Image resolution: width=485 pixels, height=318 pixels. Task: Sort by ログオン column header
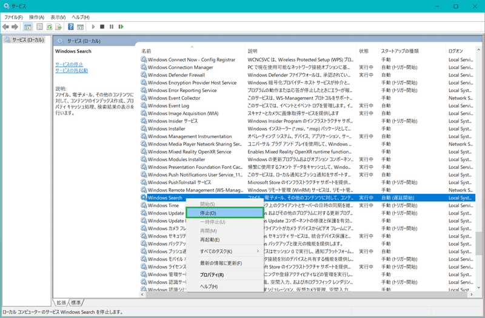click(461, 51)
